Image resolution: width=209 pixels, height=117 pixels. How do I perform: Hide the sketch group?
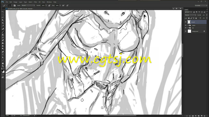[185, 25]
